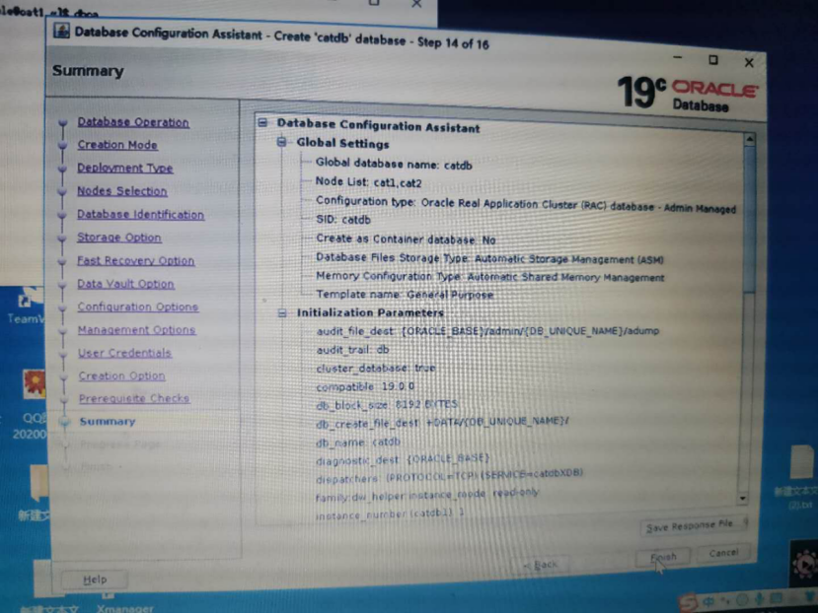The height and width of the screenshot is (614, 819).
Task: Go to the Database Operation step
Action: (133, 122)
